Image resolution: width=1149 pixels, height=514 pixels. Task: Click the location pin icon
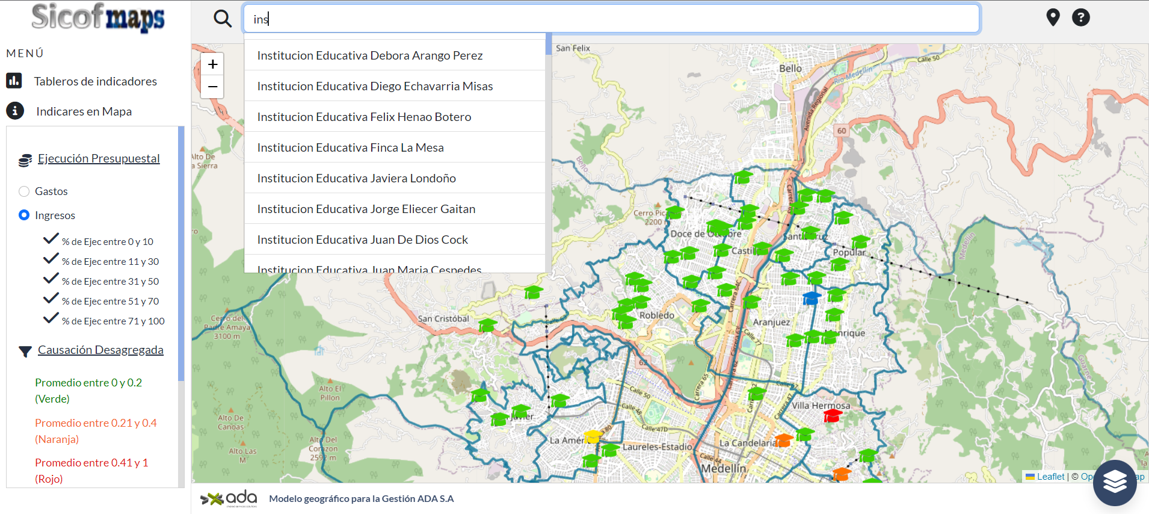click(x=1053, y=17)
